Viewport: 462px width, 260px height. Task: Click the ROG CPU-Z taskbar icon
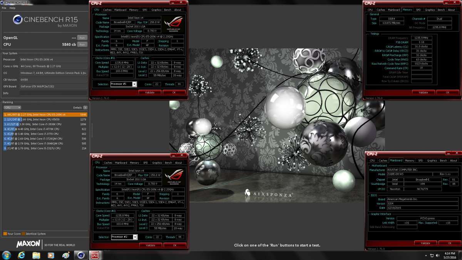point(94,255)
